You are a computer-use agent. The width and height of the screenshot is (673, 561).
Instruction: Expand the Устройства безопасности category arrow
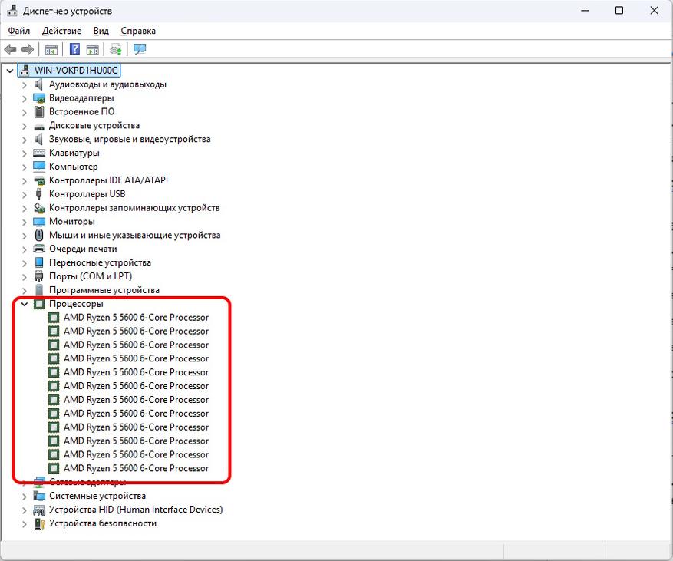25,524
